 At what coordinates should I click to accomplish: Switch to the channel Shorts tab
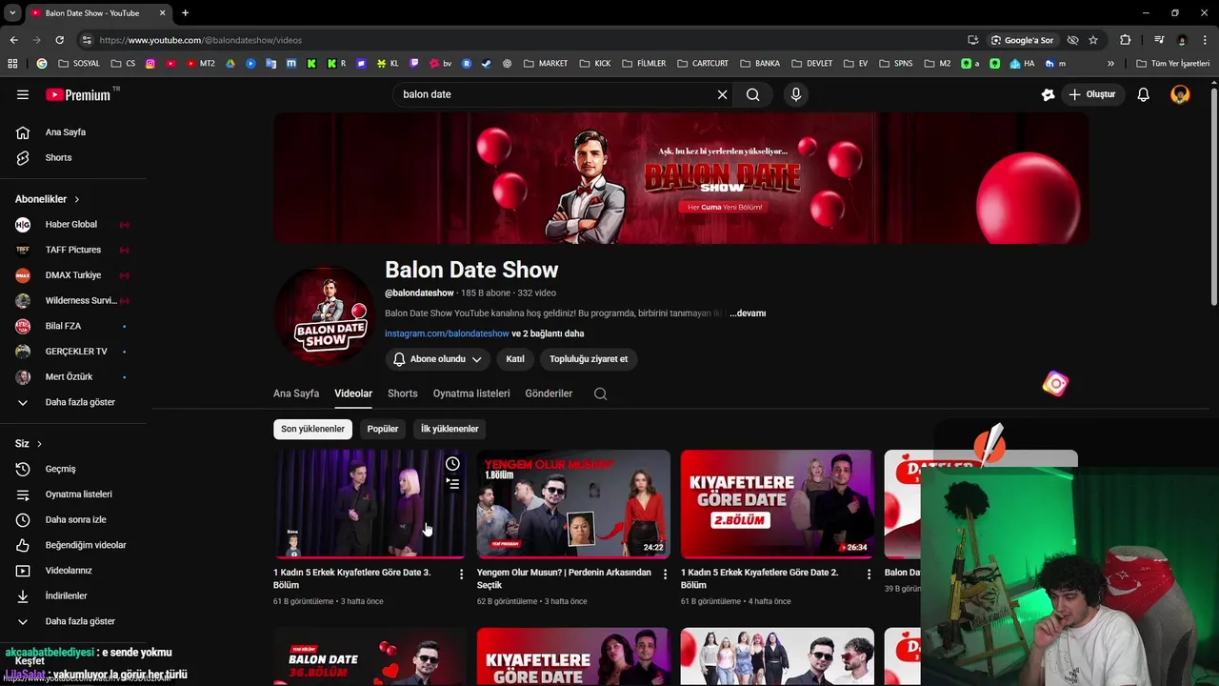coord(402,393)
